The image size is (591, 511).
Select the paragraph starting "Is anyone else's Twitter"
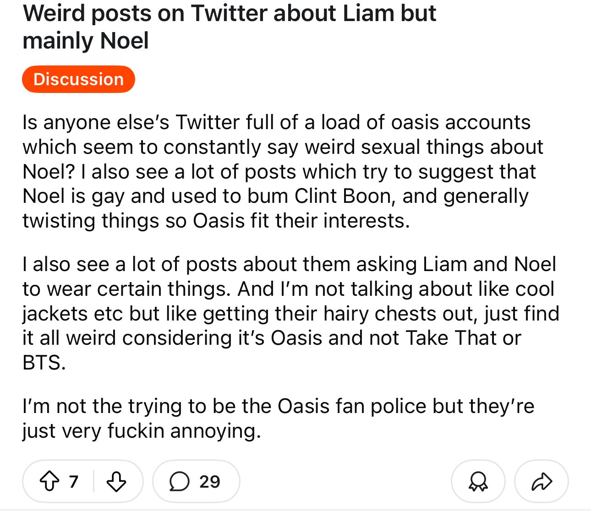[x=283, y=171]
